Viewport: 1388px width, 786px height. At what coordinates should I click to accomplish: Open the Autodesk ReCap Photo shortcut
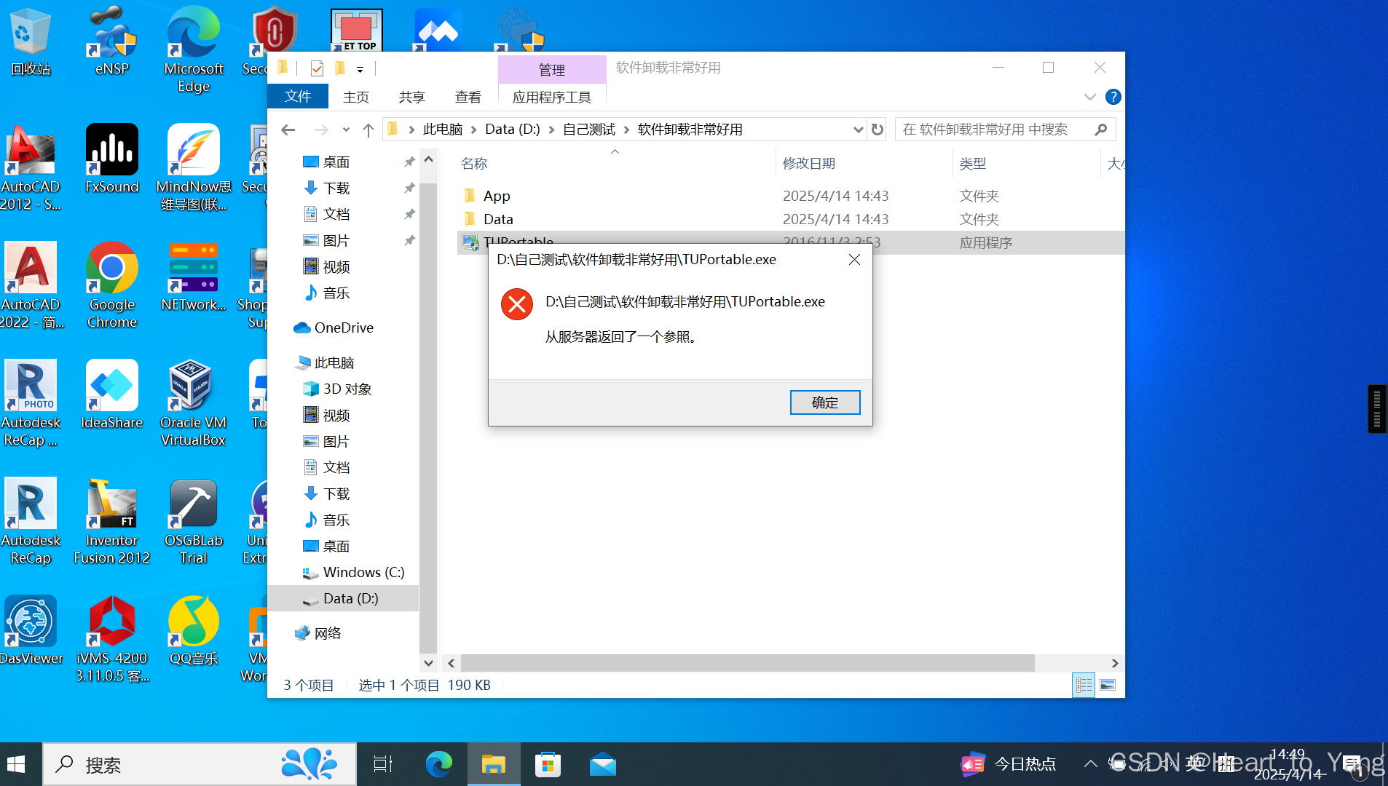click(x=31, y=403)
